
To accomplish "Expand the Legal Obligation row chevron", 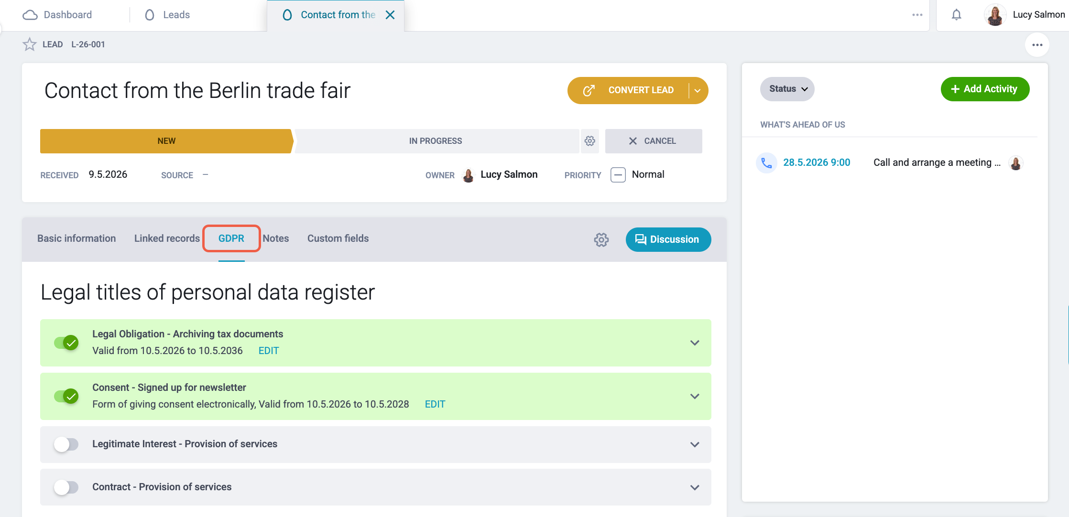I will click(x=695, y=343).
